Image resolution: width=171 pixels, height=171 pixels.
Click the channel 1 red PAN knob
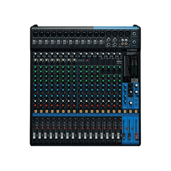(x=35, y=105)
